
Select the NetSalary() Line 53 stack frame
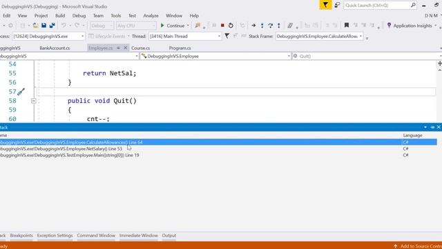click(x=218, y=149)
